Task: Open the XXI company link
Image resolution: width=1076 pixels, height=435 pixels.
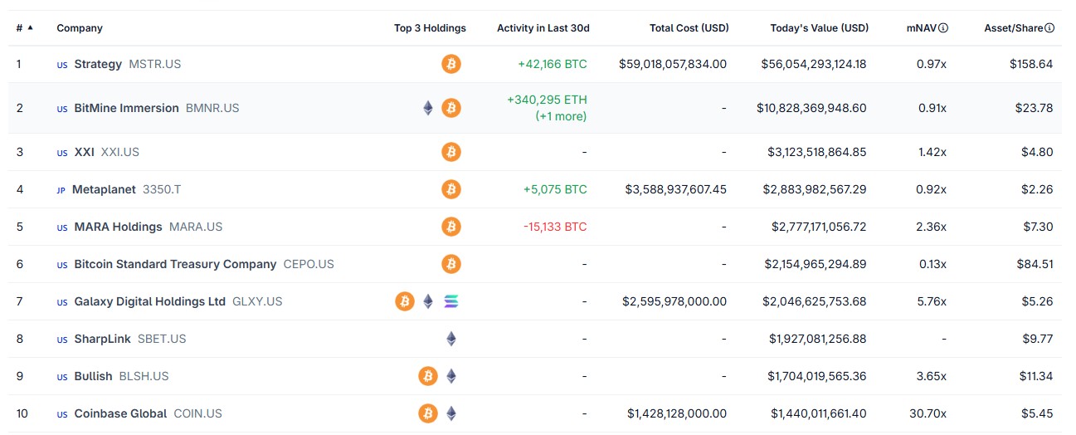Action: pos(85,152)
